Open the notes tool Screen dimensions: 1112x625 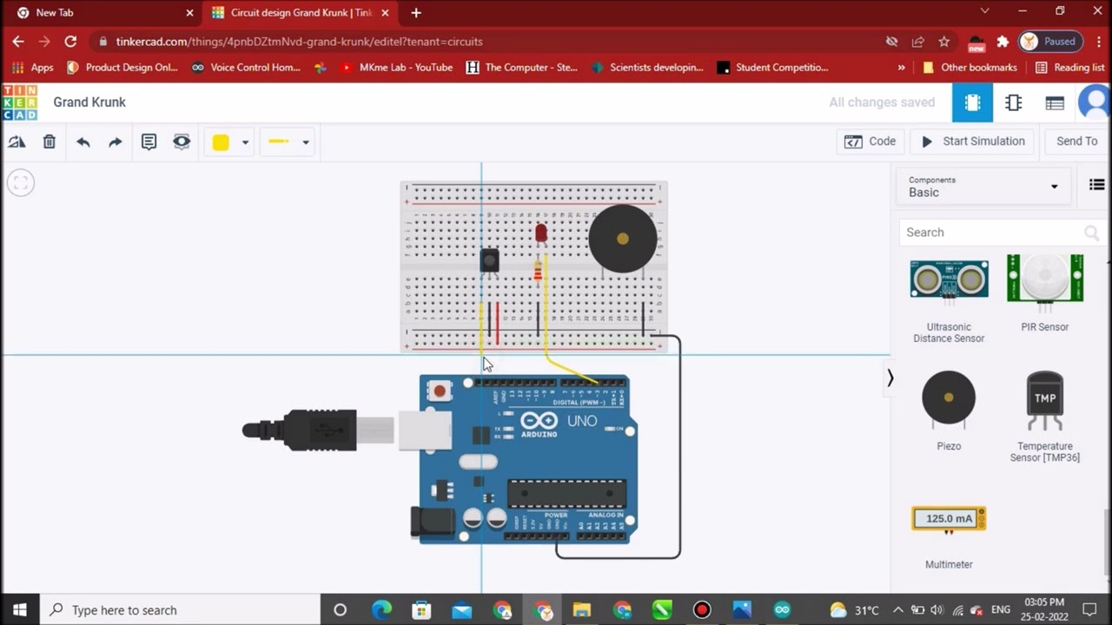(149, 141)
